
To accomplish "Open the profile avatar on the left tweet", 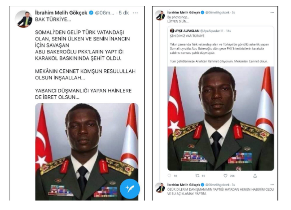I will click(x=24, y=19).
